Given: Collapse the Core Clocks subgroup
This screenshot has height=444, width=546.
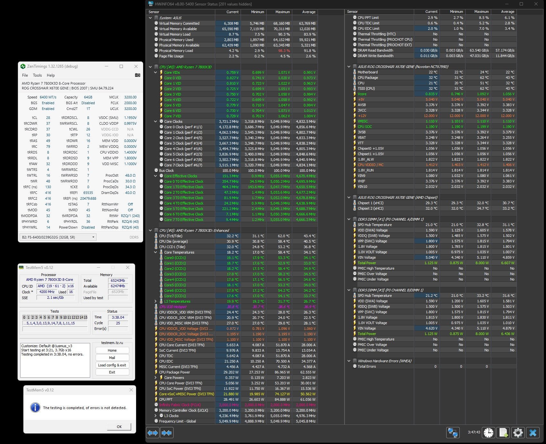Looking at the screenshot, I should 156,121.
